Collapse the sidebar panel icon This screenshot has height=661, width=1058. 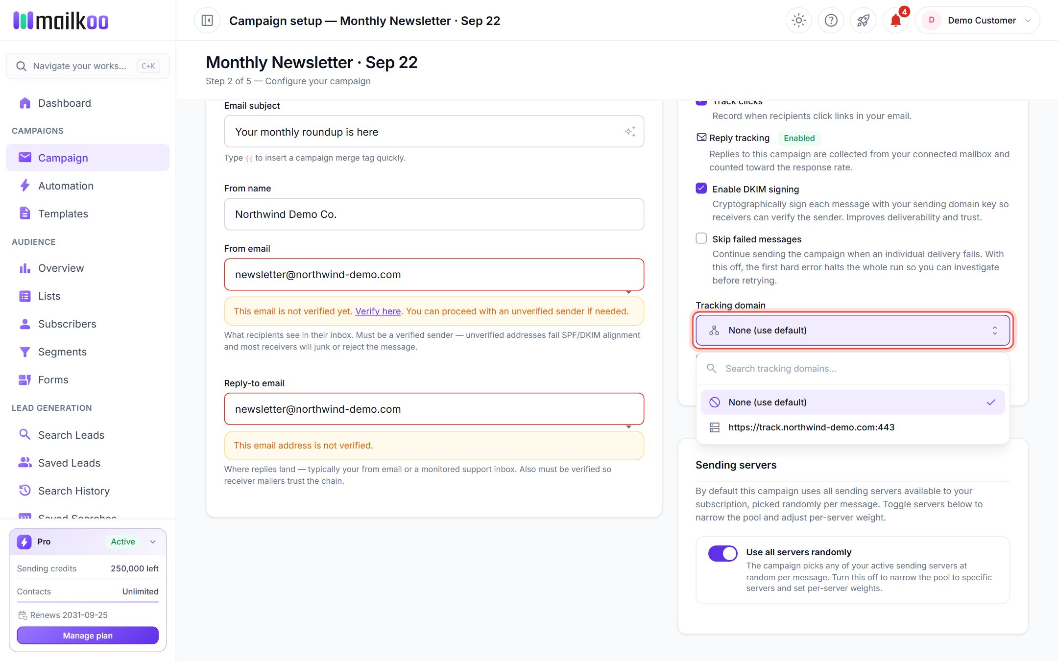tap(207, 21)
